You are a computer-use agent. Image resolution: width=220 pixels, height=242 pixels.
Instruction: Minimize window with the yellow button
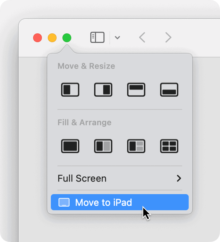(x=52, y=38)
